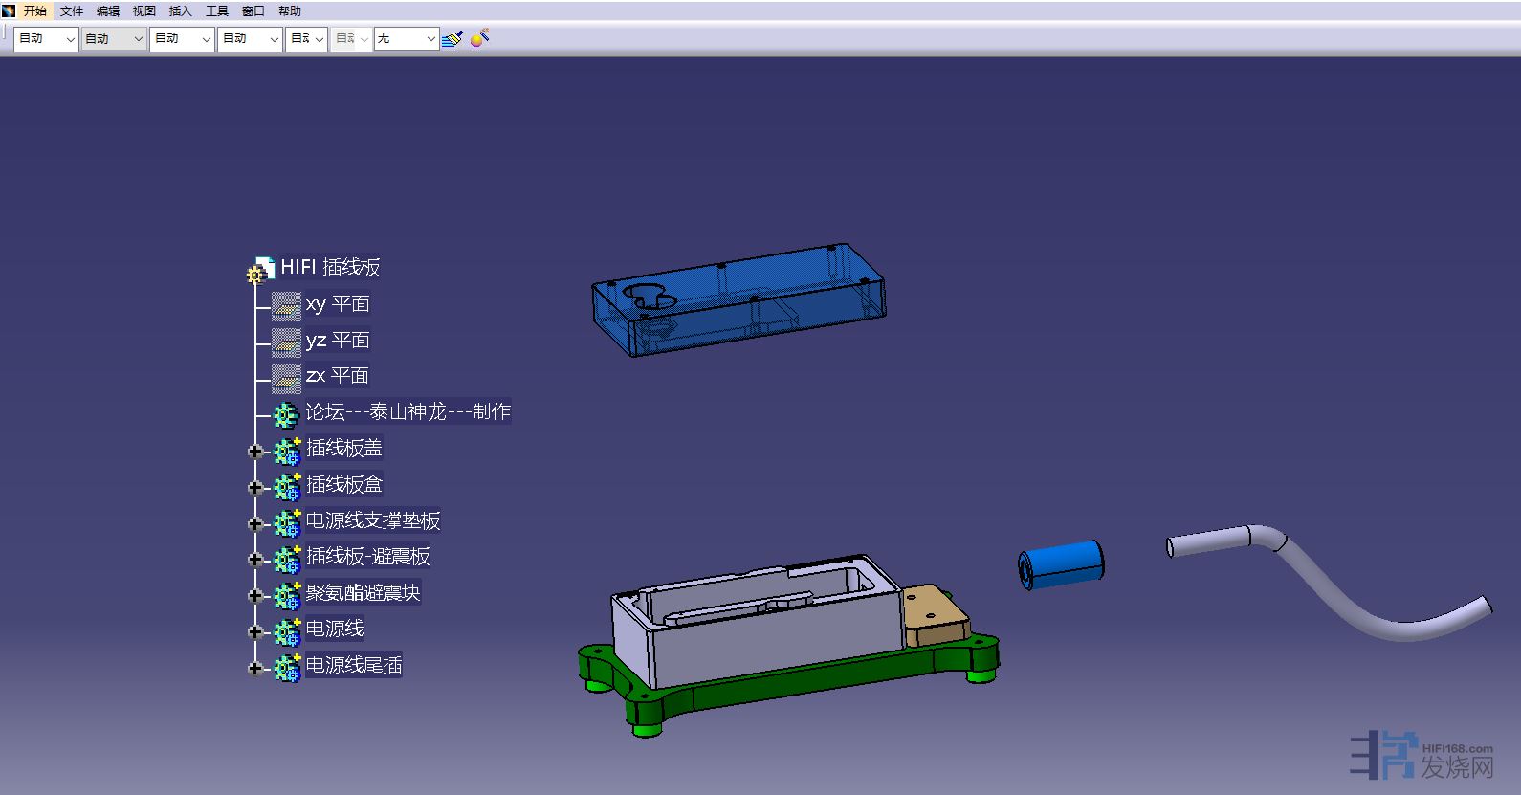Expand the 聚氨酯避震块 tree node
The width and height of the screenshot is (1521, 795).
click(x=255, y=595)
